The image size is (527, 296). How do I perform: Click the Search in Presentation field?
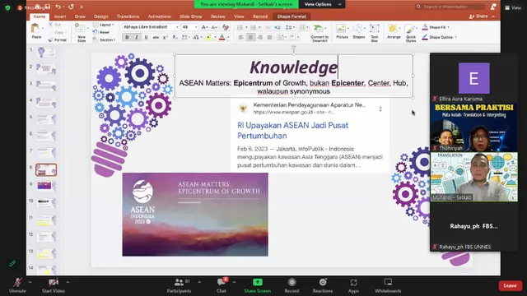(x=450, y=7)
